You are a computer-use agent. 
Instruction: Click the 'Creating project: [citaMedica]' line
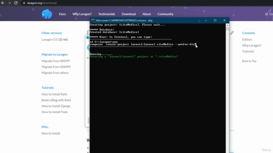(x=127, y=25)
